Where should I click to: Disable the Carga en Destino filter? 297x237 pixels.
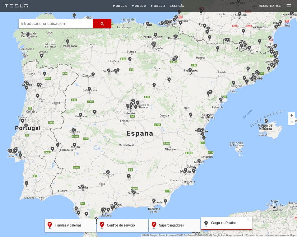(x=226, y=223)
